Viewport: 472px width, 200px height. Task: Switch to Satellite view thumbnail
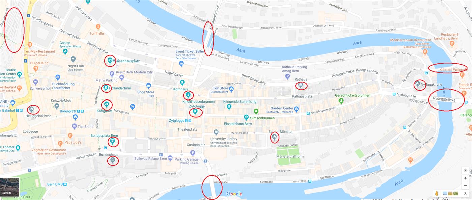click(x=10, y=187)
